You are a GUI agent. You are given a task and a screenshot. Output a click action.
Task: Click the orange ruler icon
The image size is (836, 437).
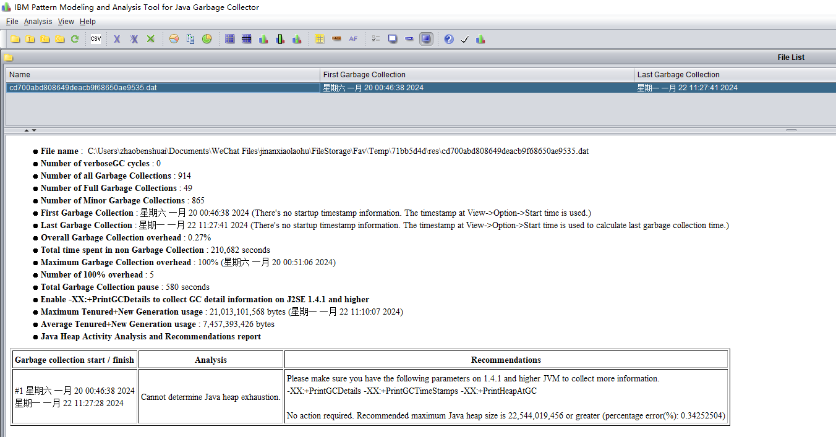pos(336,39)
